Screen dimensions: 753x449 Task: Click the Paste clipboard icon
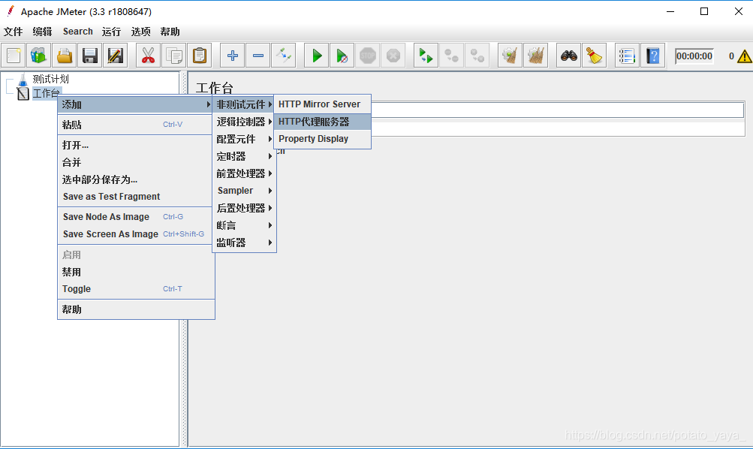coord(199,56)
